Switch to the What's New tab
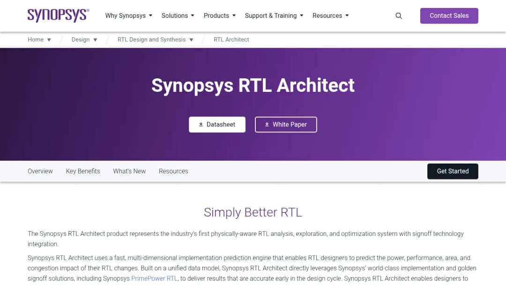Viewport: 506px width, 285px height. coord(129,172)
